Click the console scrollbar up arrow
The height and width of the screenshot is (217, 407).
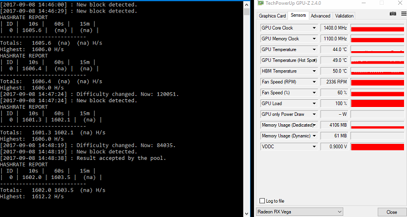(246, 4)
